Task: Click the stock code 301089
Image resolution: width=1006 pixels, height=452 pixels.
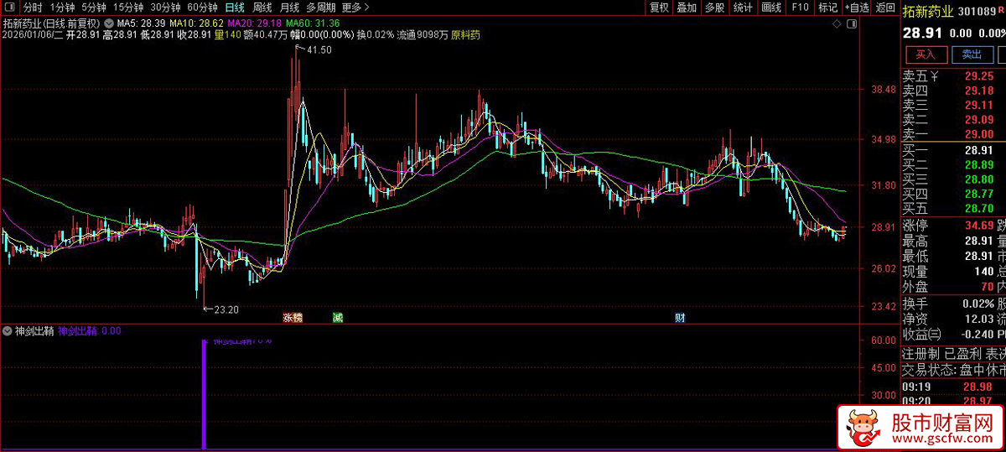Action: (976, 11)
